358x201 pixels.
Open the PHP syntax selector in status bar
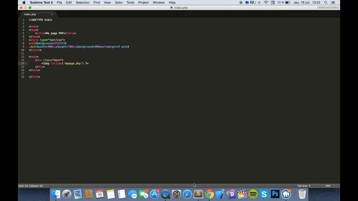click(x=328, y=186)
